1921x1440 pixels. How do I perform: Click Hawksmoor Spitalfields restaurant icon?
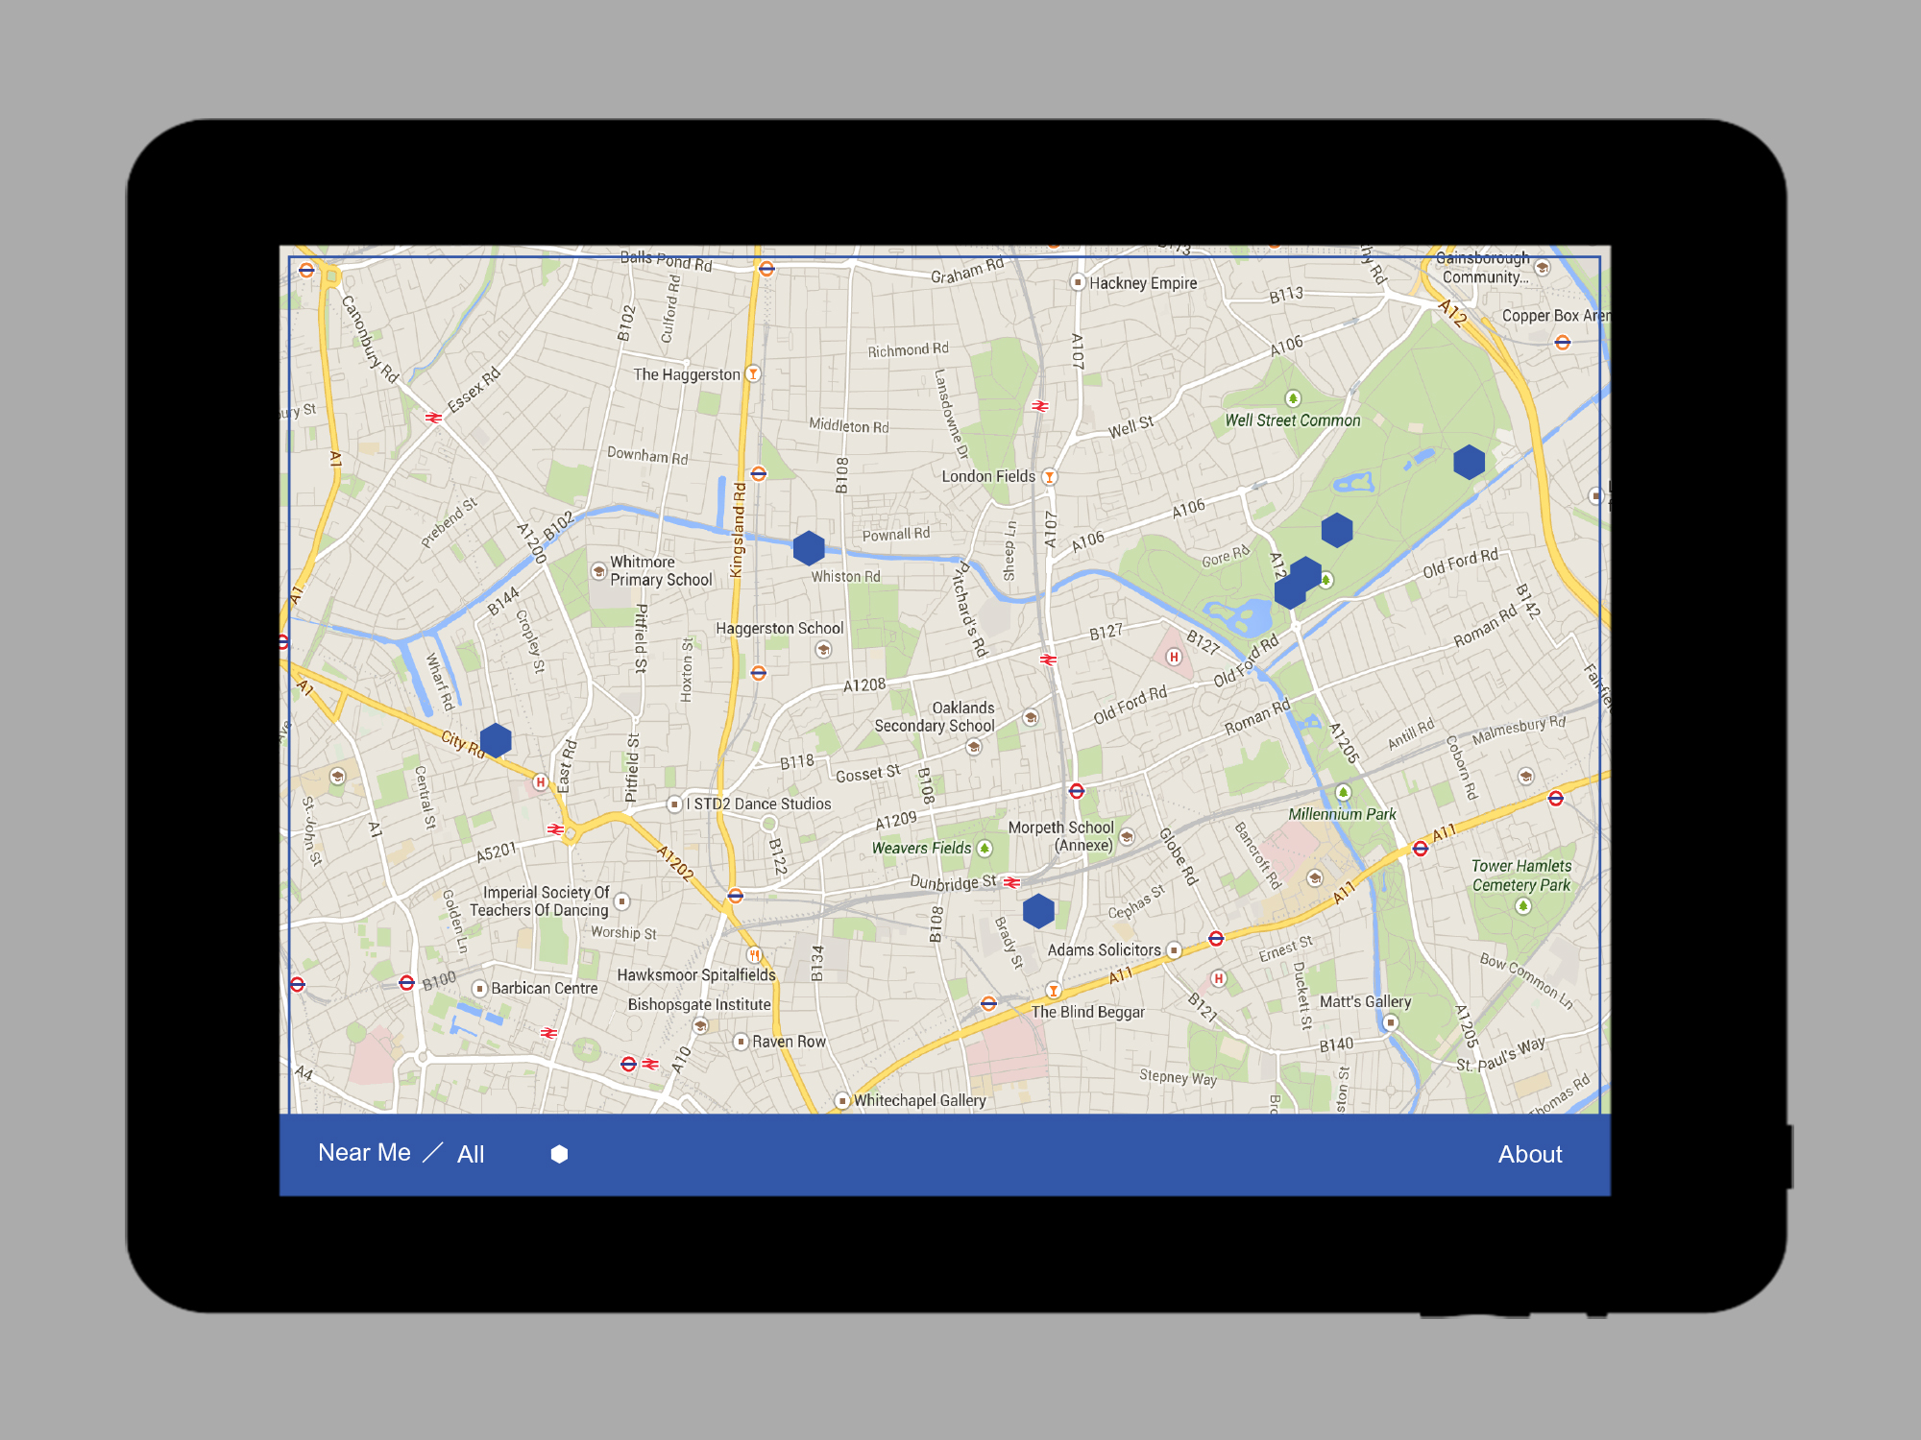coord(754,954)
